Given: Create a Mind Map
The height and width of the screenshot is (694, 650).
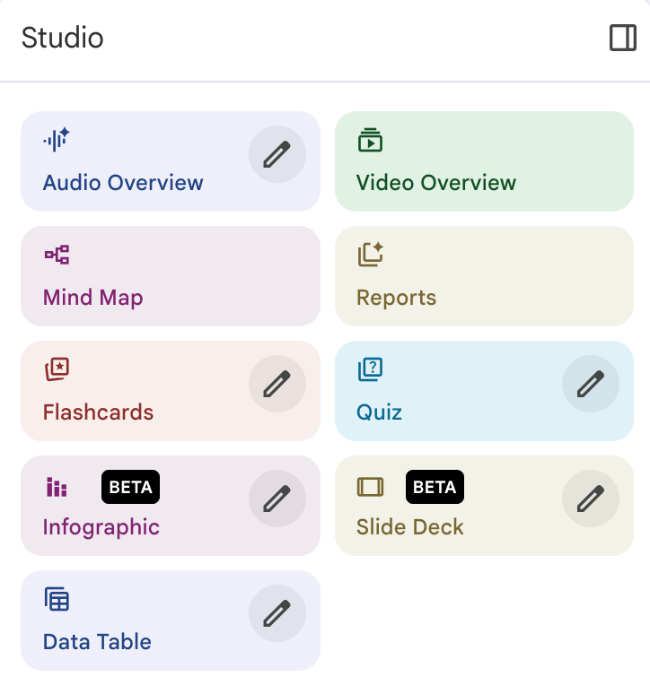Looking at the screenshot, I should click(x=170, y=276).
